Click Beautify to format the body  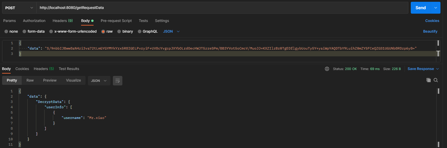[430, 31]
